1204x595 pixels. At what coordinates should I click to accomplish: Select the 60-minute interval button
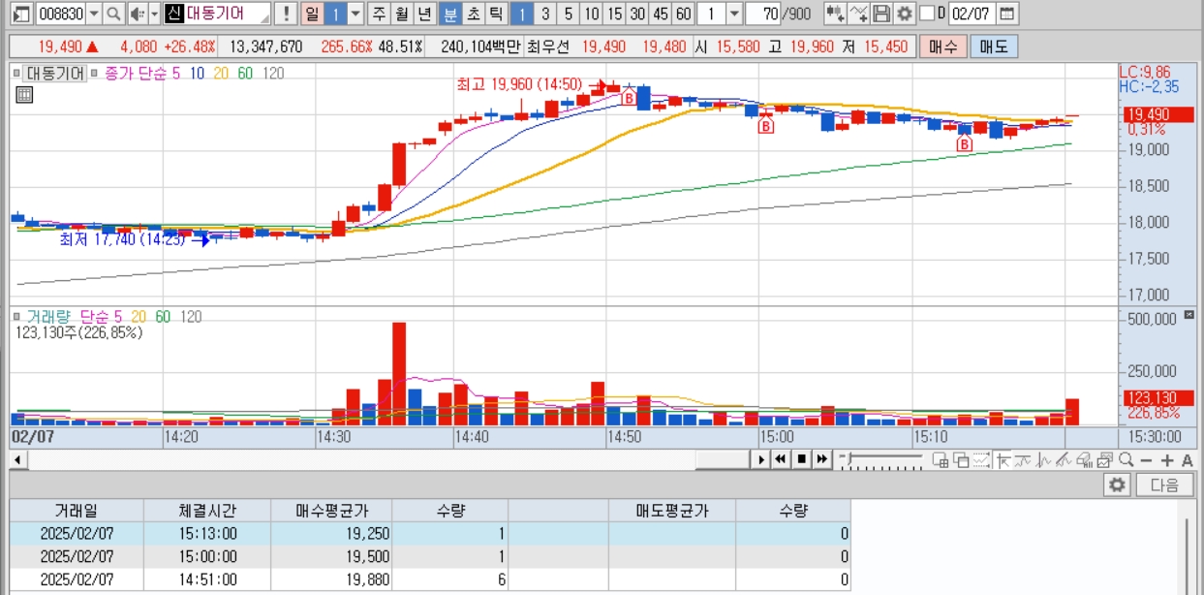click(684, 14)
